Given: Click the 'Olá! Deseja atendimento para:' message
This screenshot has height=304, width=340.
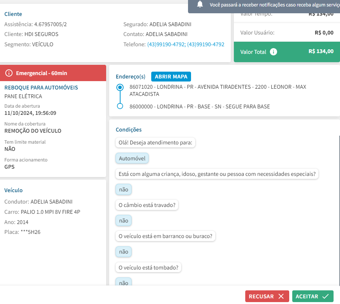Looking at the screenshot, I should pos(155,143).
